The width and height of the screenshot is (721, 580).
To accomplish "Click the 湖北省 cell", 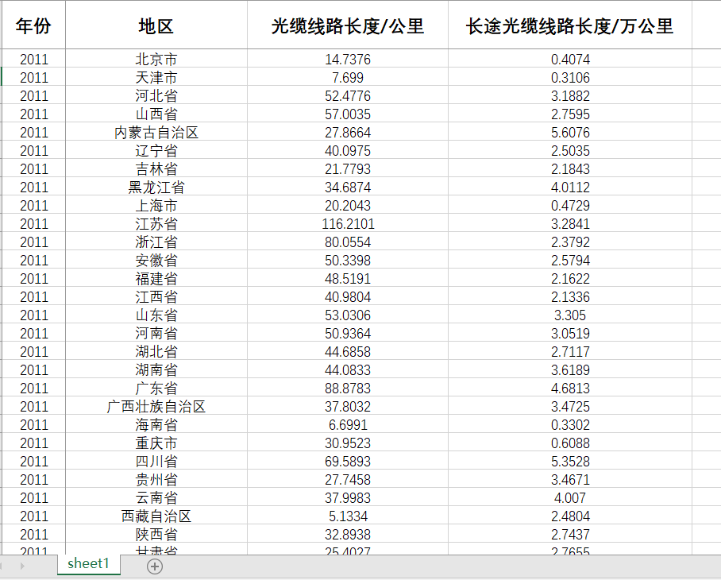I will (156, 351).
